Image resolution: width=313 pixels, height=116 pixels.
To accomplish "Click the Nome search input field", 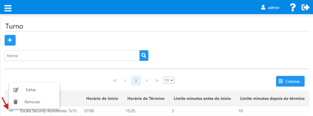I will (72, 56).
